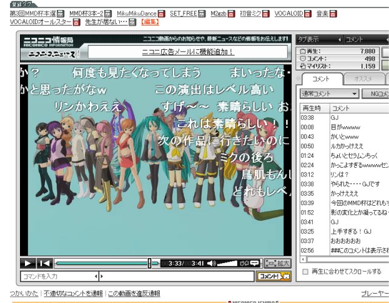Open the 通常コメント dropdown
This screenshot has height=303, width=389.
coord(330,94)
